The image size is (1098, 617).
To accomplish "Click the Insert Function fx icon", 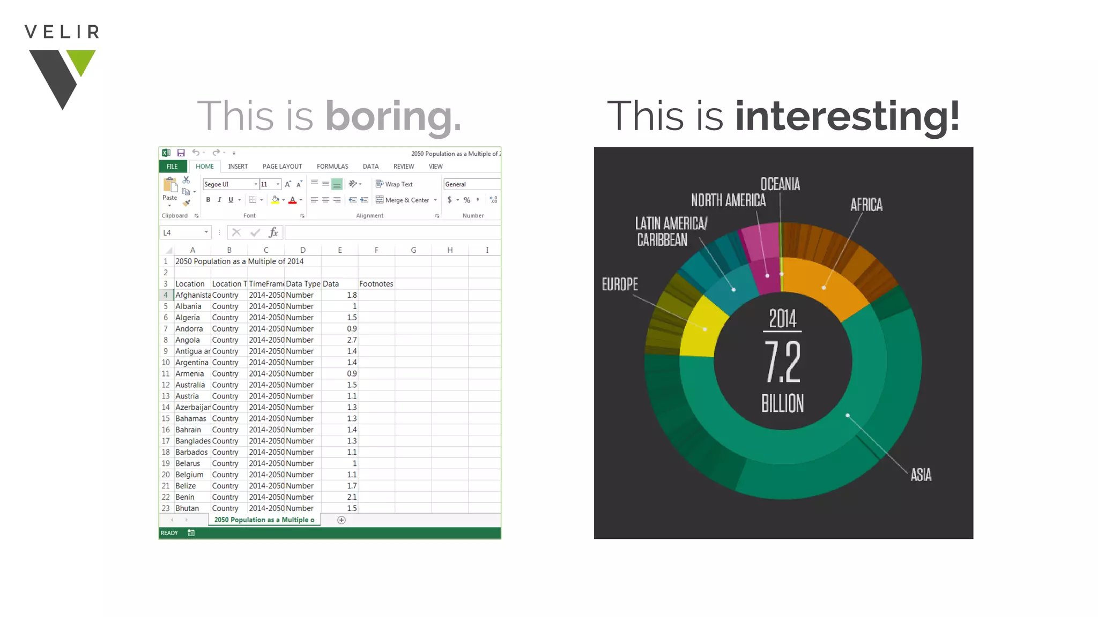I will click(273, 232).
